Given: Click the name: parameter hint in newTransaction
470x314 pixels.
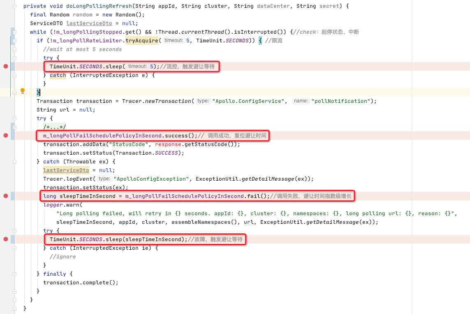Looking at the screenshot, I should 301,101.
